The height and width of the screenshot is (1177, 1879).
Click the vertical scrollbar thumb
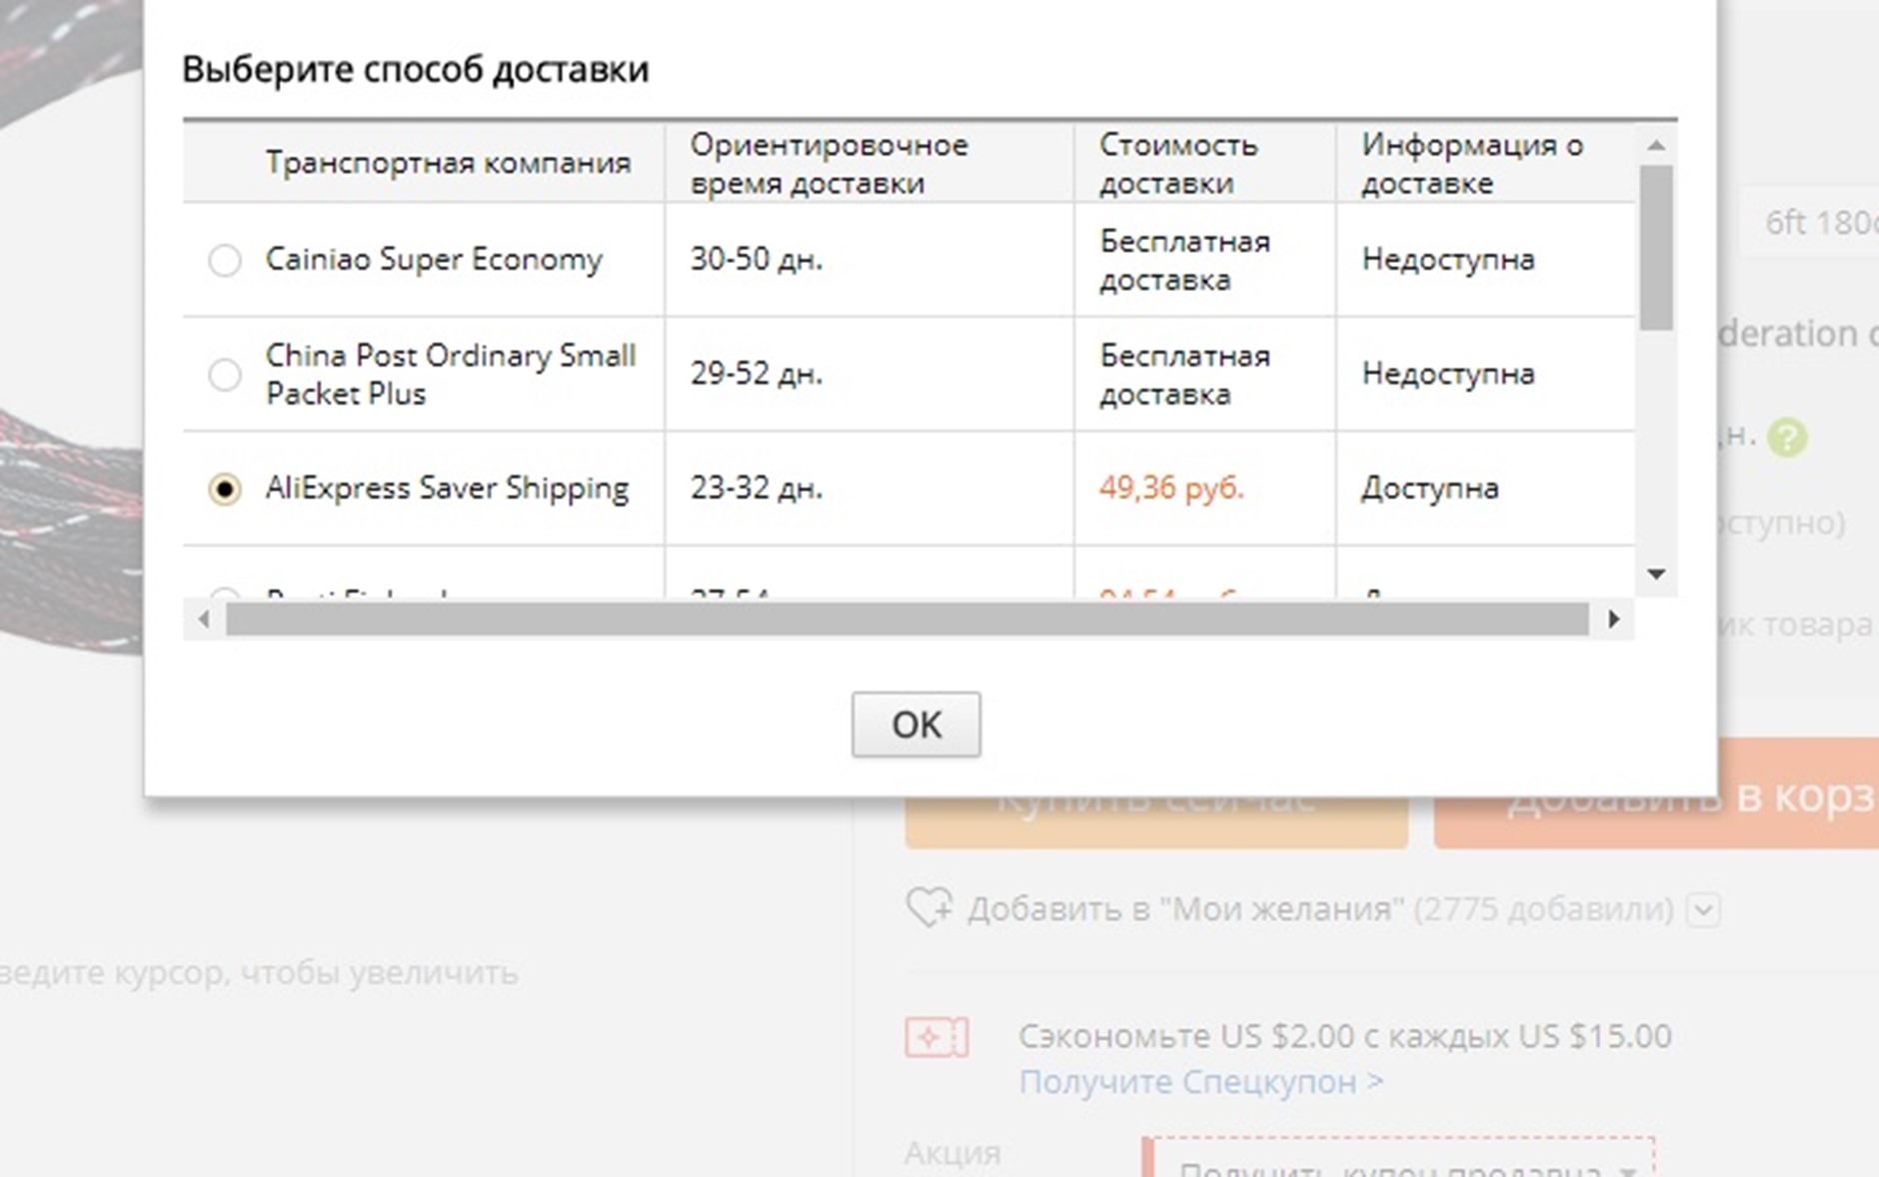1656,247
